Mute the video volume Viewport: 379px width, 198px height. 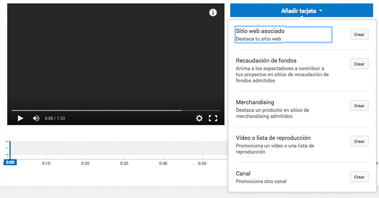[36, 118]
